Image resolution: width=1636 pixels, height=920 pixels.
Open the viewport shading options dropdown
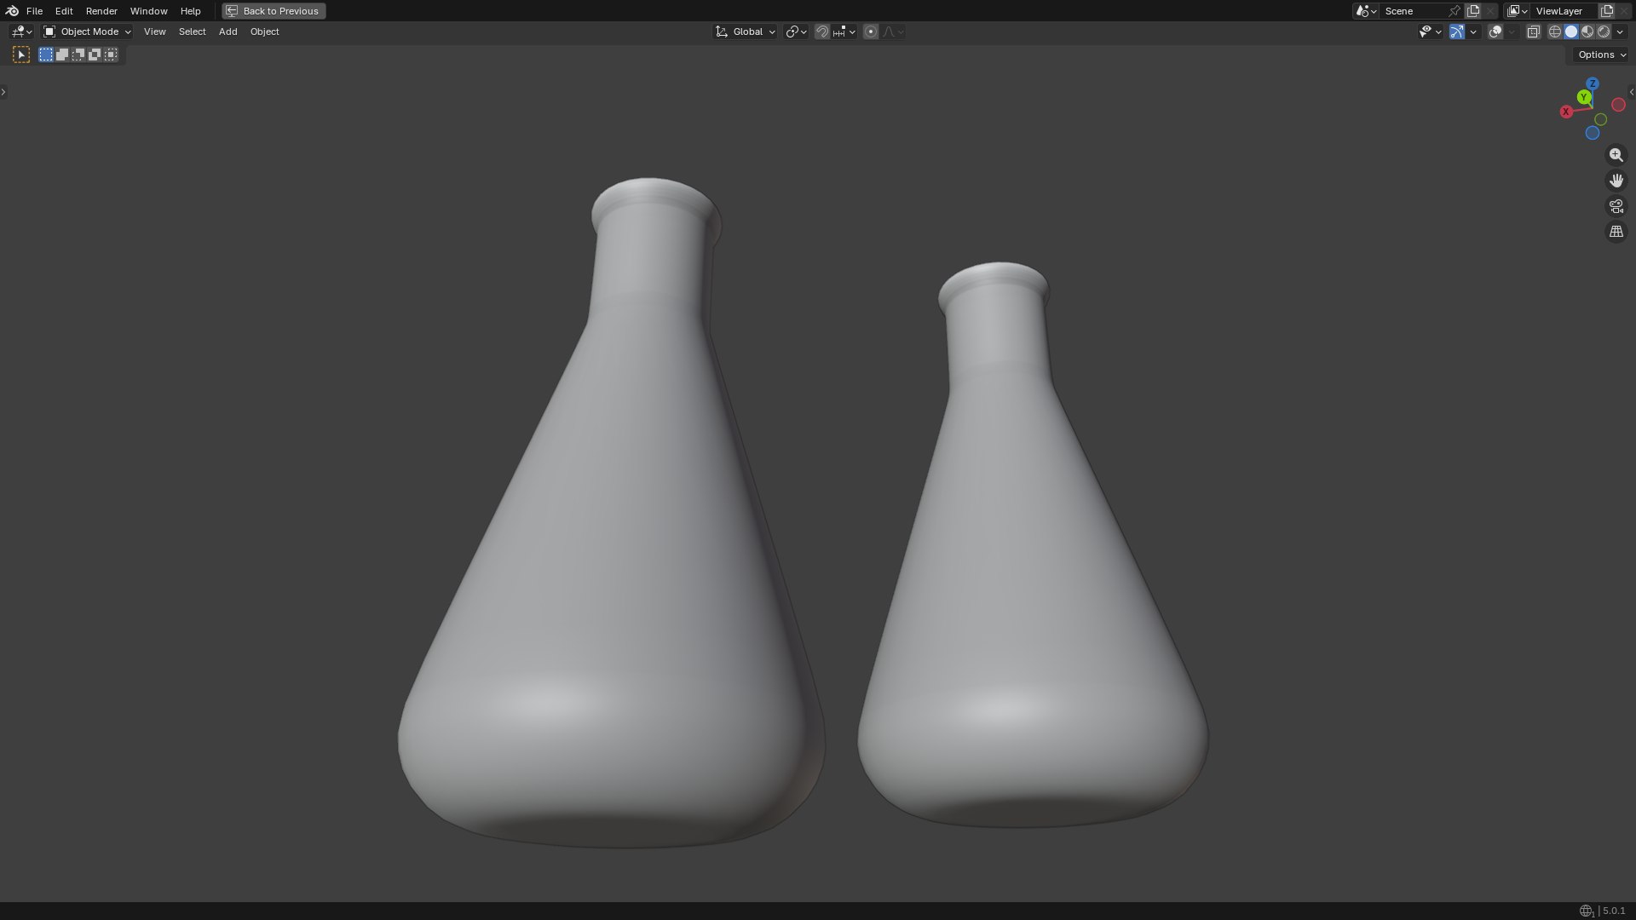(x=1620, y=32)
